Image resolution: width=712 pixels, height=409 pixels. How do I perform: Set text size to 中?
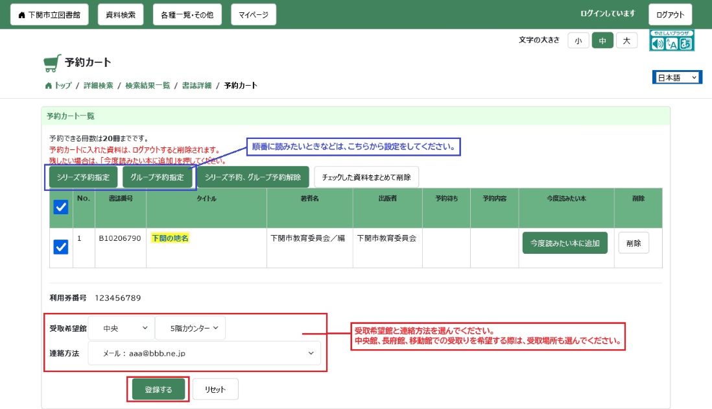pos(602,40)
